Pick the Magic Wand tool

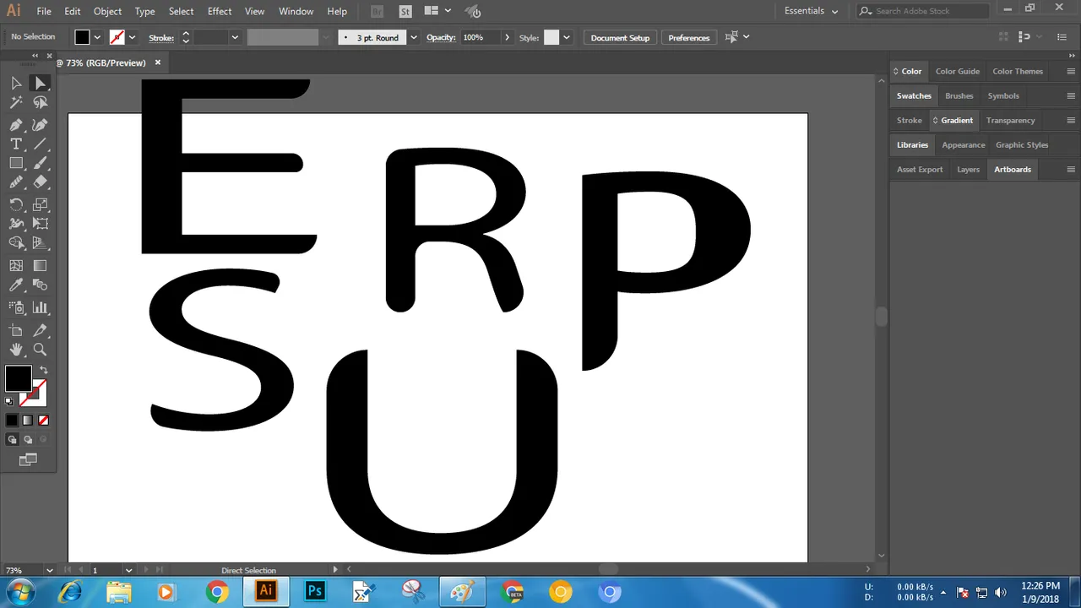pos(16,102)
